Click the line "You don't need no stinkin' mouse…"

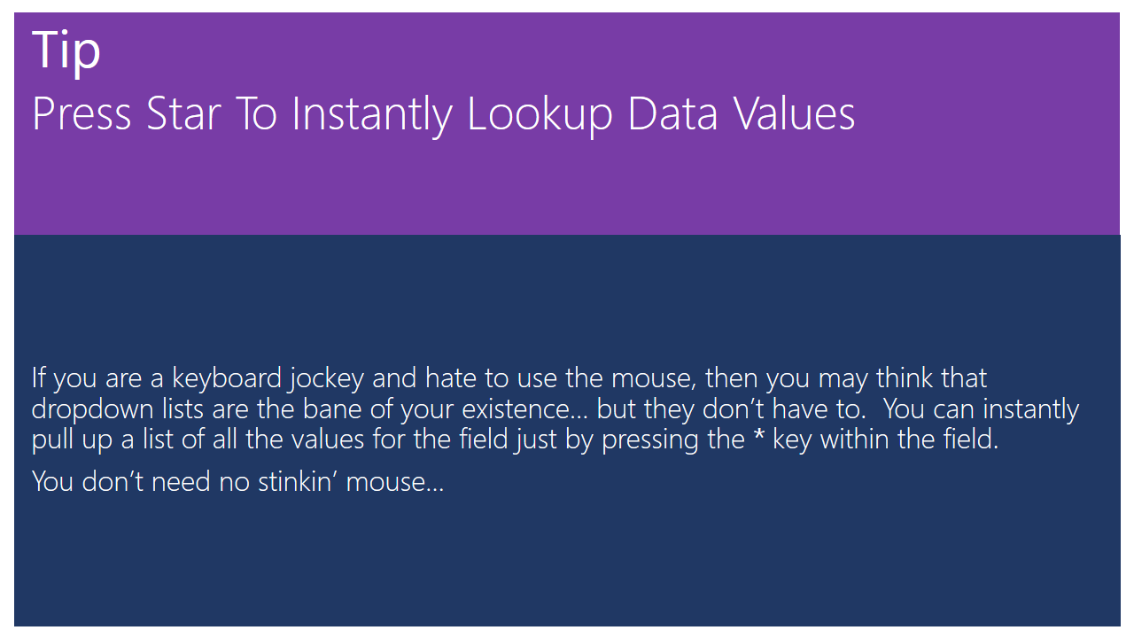tap(237, 482)
